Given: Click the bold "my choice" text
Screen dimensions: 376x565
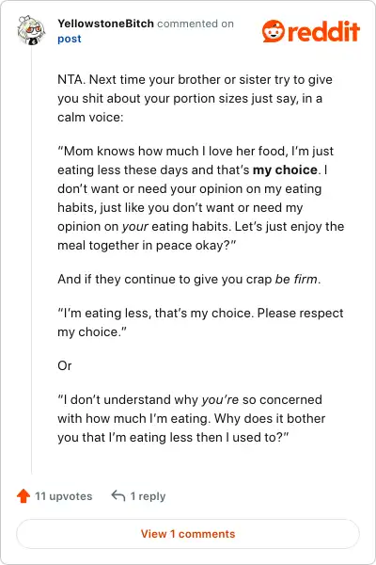Looking at the screenshot, I should click(x=285, y=169).
